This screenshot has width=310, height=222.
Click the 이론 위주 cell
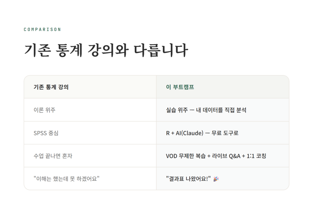point(45,110)
